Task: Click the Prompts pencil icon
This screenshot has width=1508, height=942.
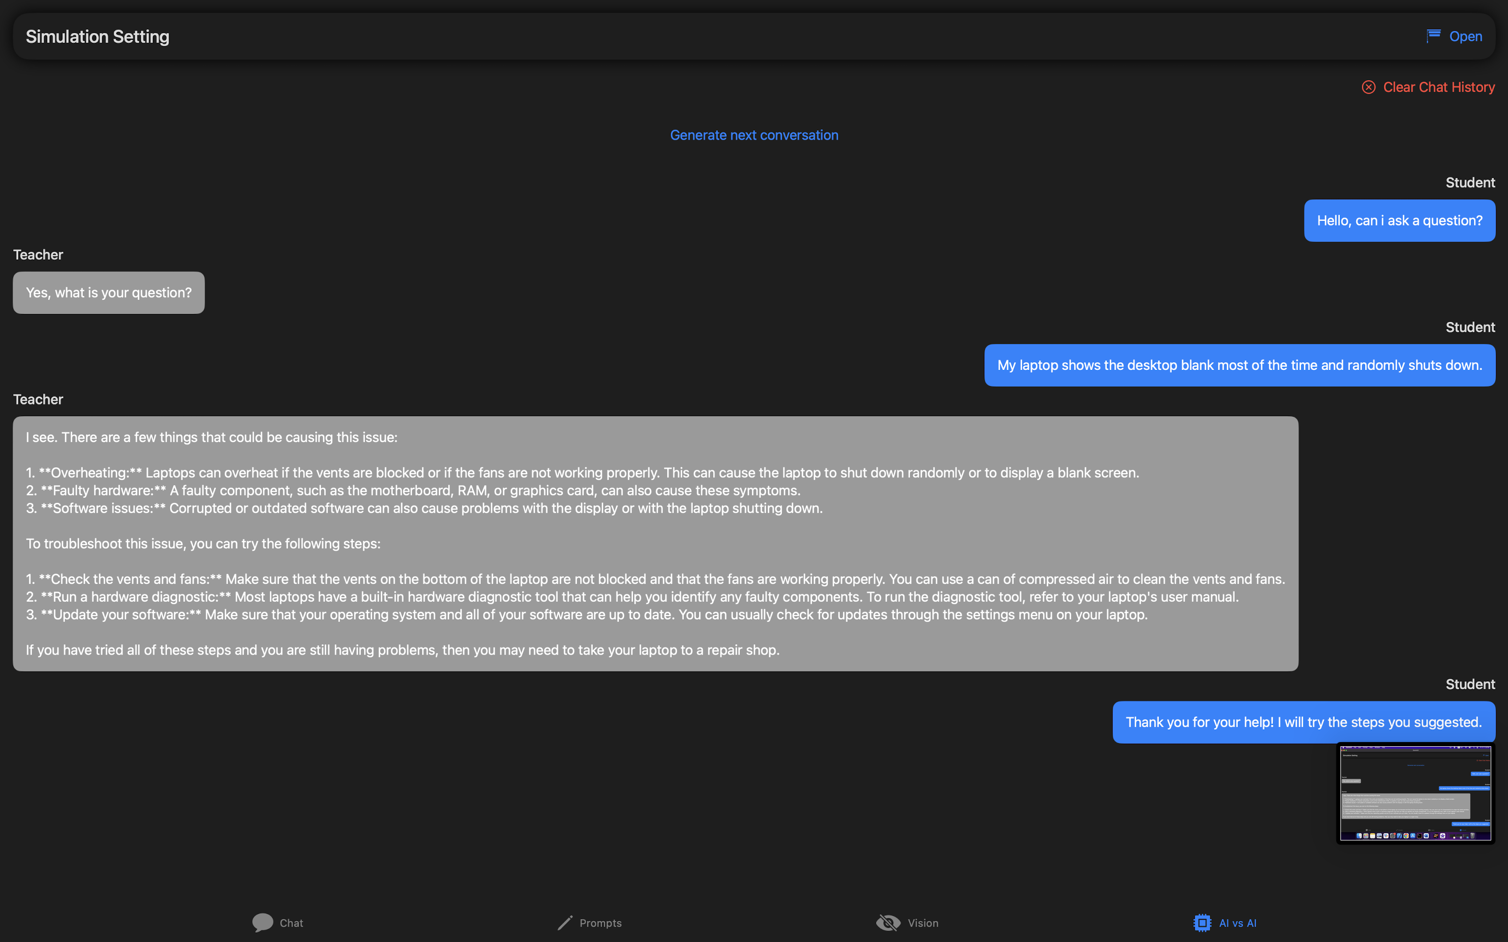Action: pos(564,923)
